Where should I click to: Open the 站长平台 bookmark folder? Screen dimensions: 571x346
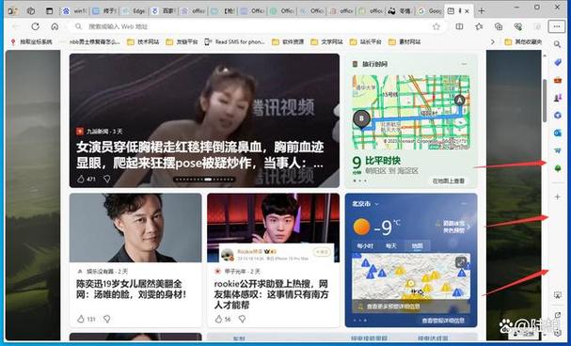click(366, 42)
